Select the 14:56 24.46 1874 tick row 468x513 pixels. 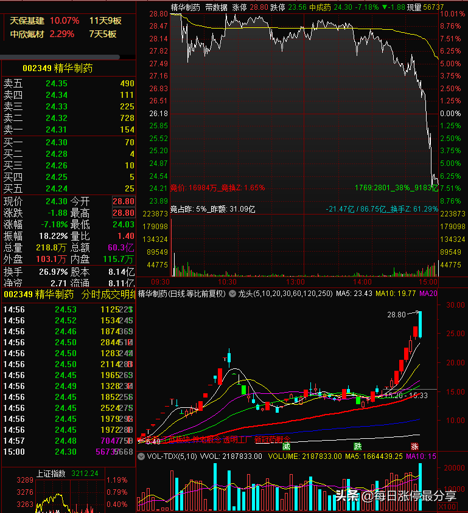tap(68, 331)
